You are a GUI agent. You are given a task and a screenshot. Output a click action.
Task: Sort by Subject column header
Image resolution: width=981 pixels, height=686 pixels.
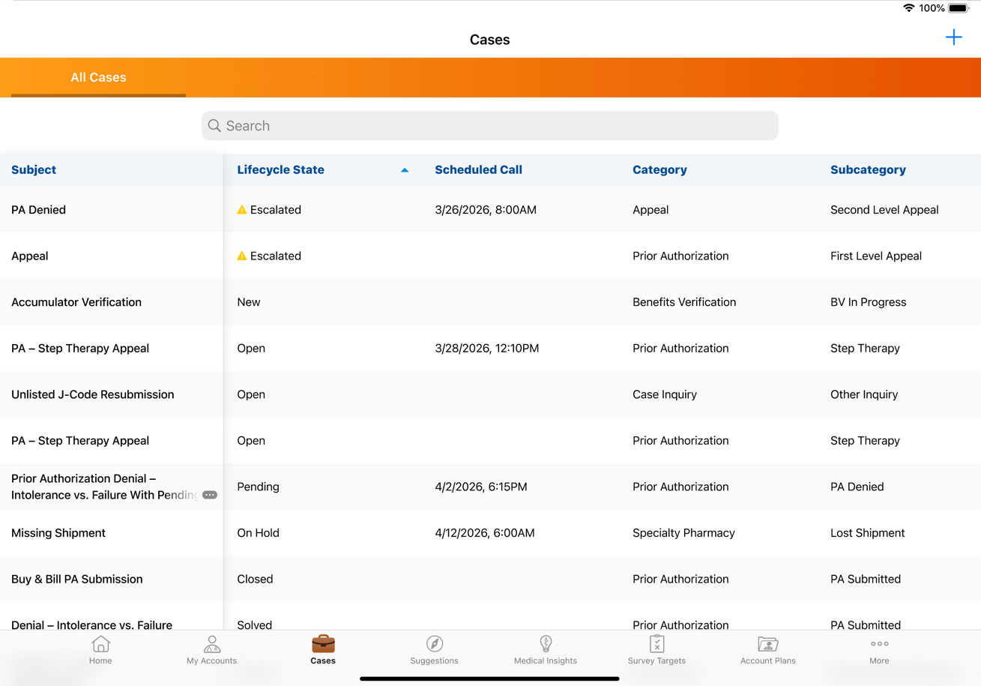(x=34, y=170)
